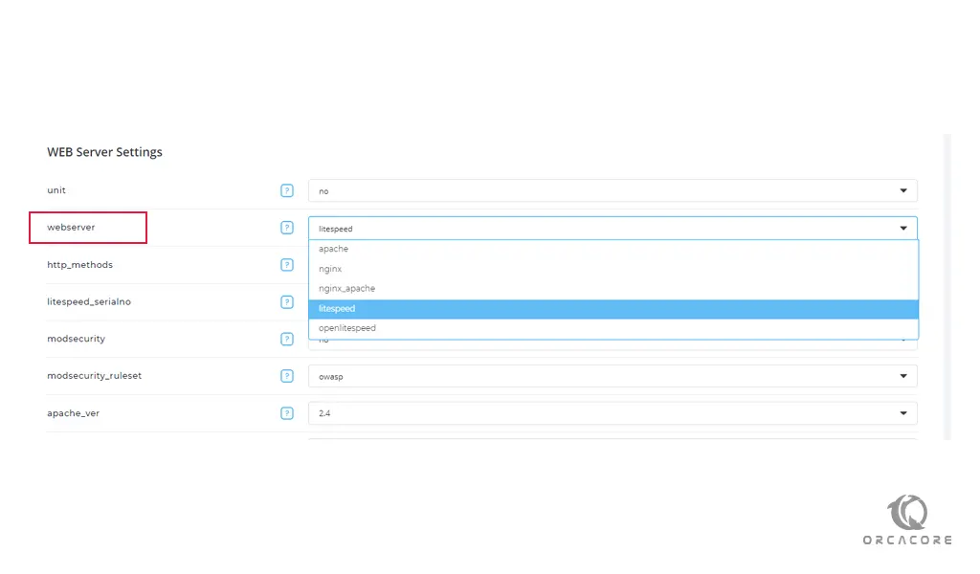
Task: Click the modsecurity setting label
Action: point(77,339)
